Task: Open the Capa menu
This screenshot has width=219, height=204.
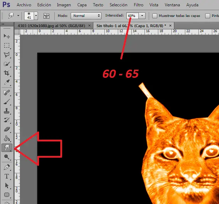Action: tap(82, 5)
